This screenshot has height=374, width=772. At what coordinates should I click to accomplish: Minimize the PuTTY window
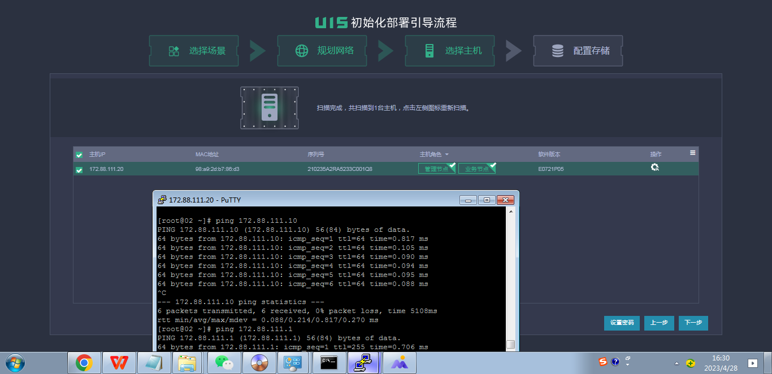click(468, 200)
